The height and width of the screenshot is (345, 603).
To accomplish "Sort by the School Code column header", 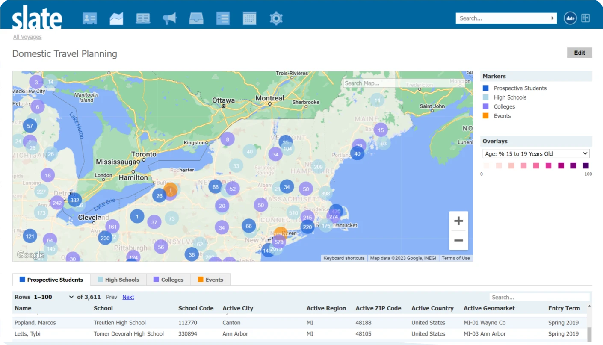I will pos(196,308).
